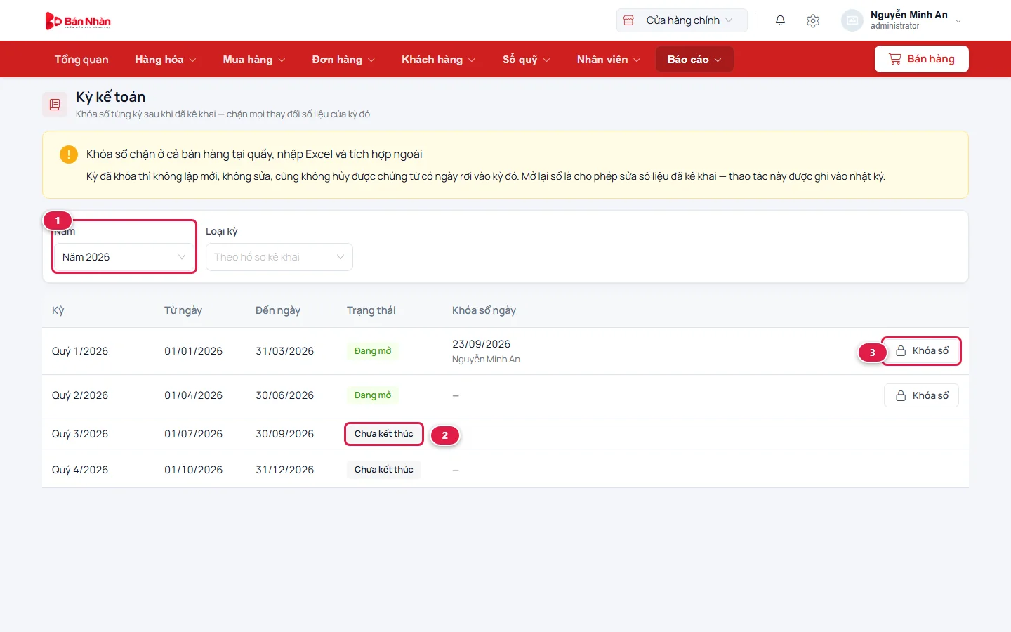Click the Kỳ column header

[58, 310]
